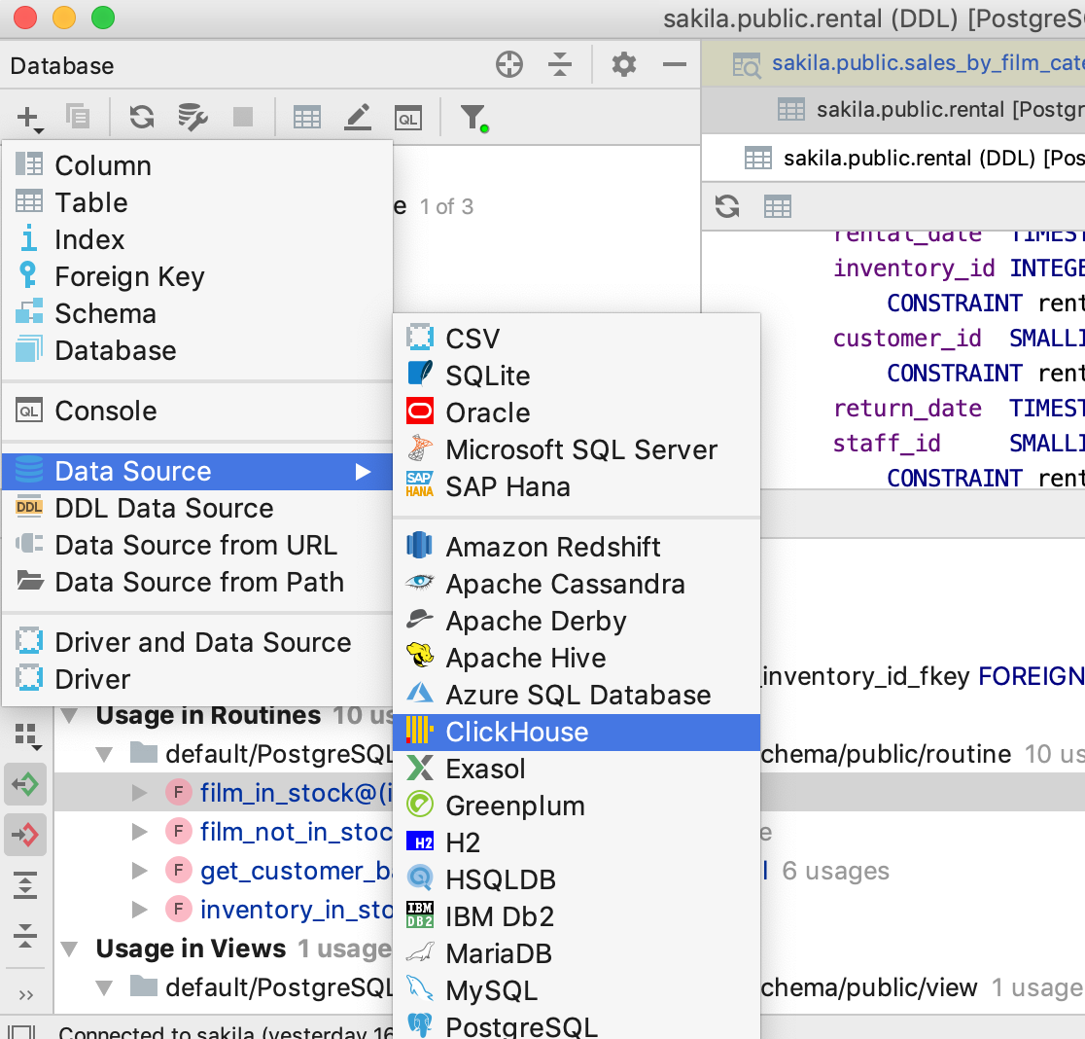
Task: Expand the film_in_stock routine node
Action: pos(139,793)
